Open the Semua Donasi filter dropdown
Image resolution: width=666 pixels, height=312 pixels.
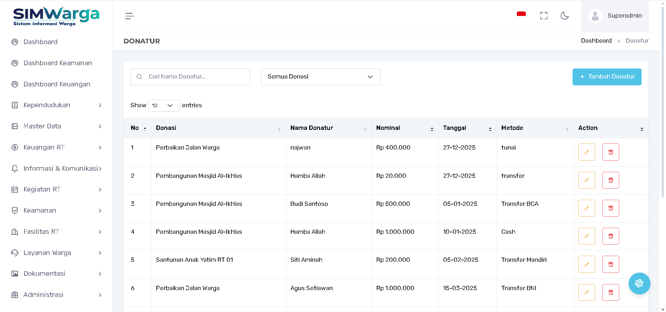click(x=320, y=77)
